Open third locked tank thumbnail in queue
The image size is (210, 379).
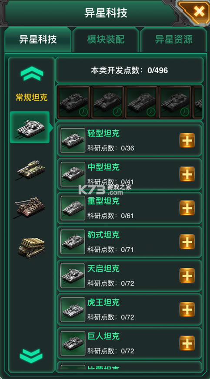pos(141,102)
